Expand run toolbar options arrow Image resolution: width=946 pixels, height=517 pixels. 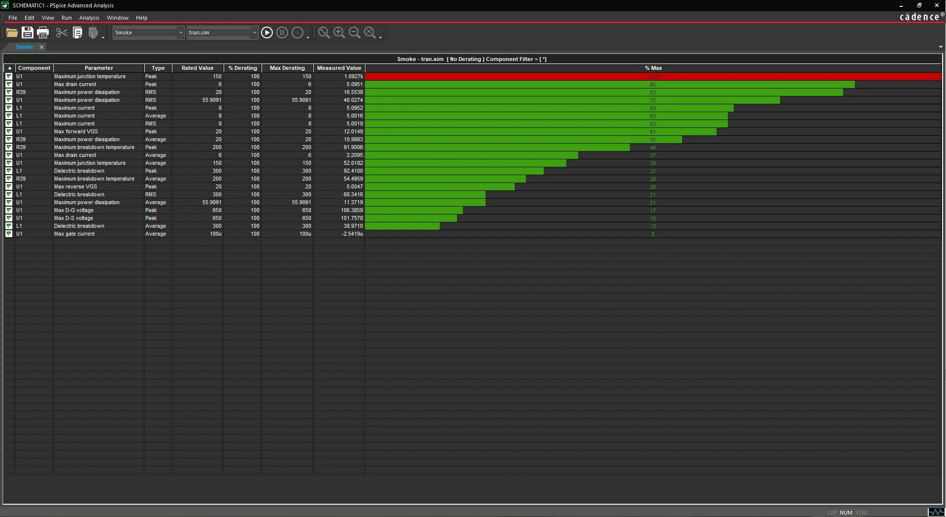coord(308,37)
